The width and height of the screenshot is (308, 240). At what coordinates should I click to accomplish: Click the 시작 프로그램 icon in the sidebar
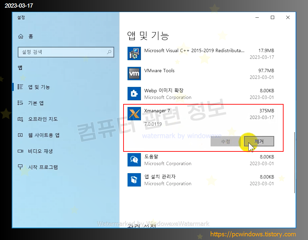pyautogui.click(x=20, y=167)
